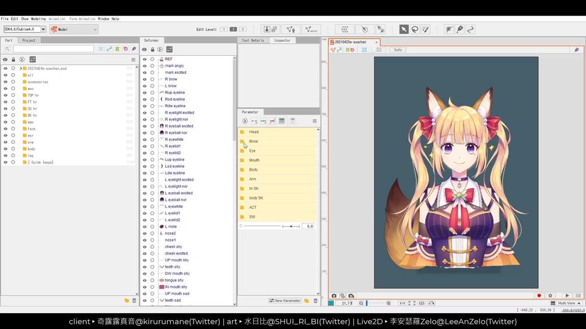Click the teal background color swatch
The image size is (586, 329).
(x=331, y=303)
